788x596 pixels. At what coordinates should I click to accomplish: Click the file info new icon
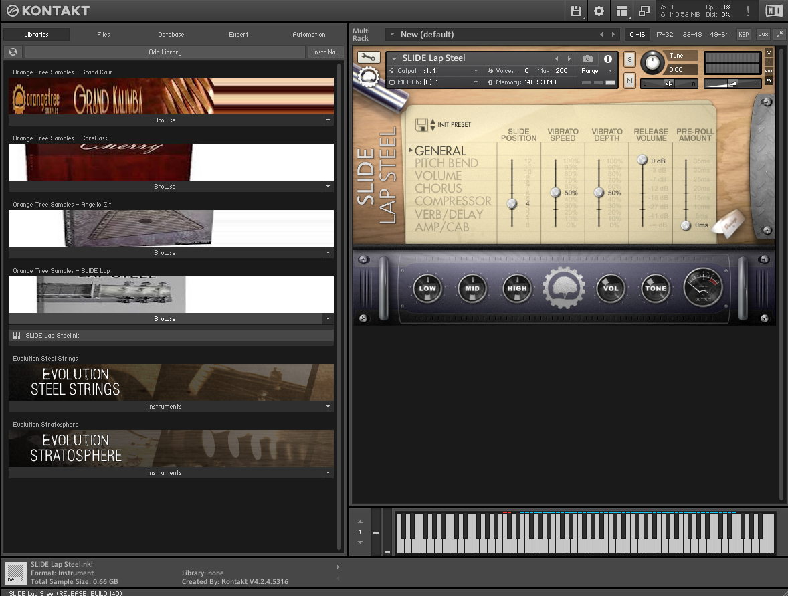coord(15,573)
